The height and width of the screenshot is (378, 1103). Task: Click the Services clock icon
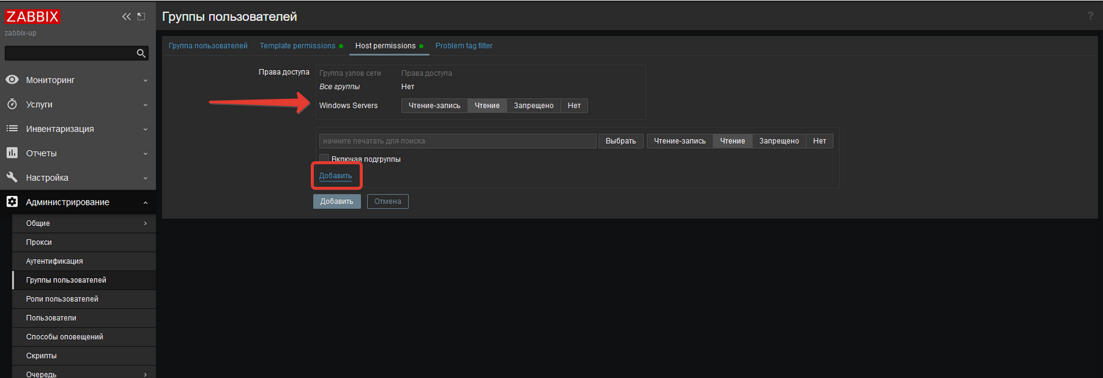[x=12, y=104]
